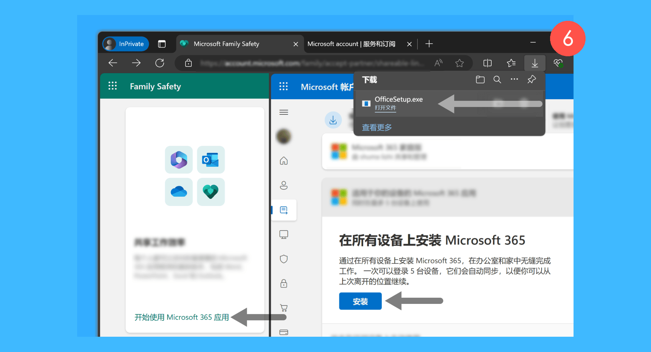The image size is (651, 352).
Task: Search downloads with the magnifier icon
Action: pos(497,80)
